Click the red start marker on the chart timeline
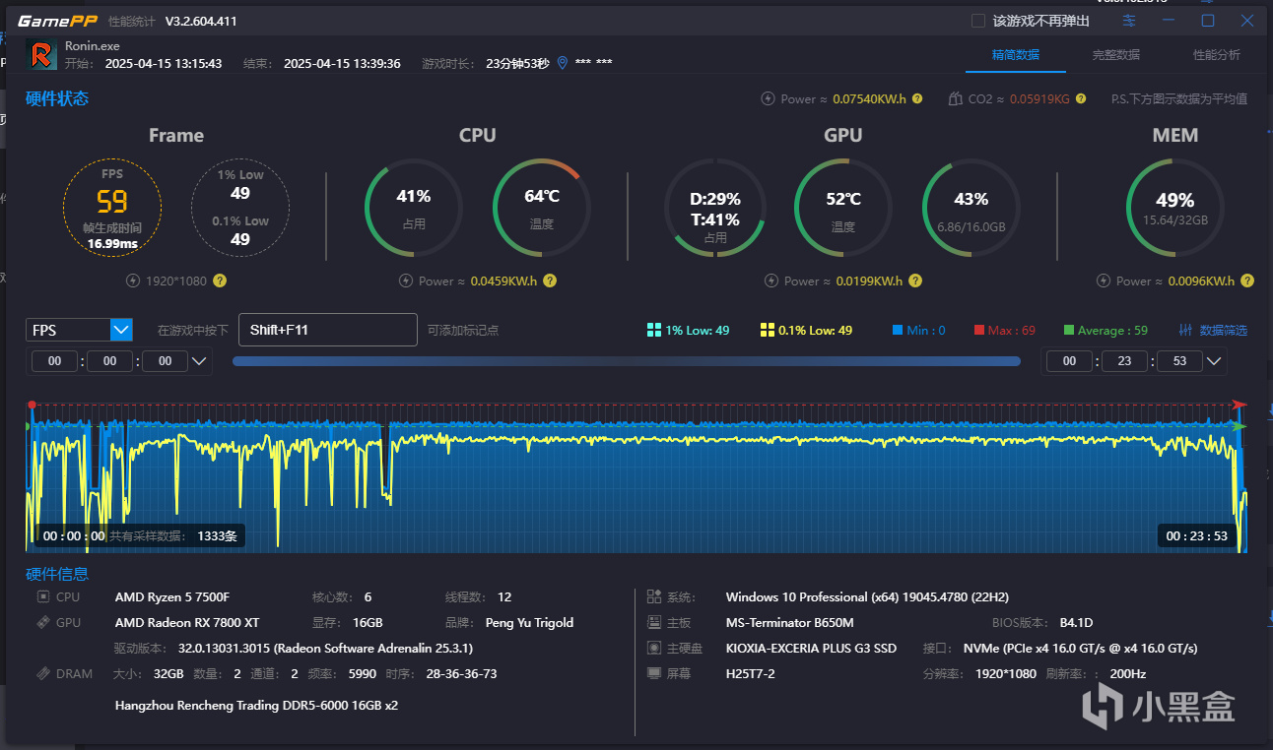 pyautogui.click(x=32, y=405)
